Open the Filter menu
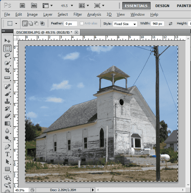 click(78, 14)
